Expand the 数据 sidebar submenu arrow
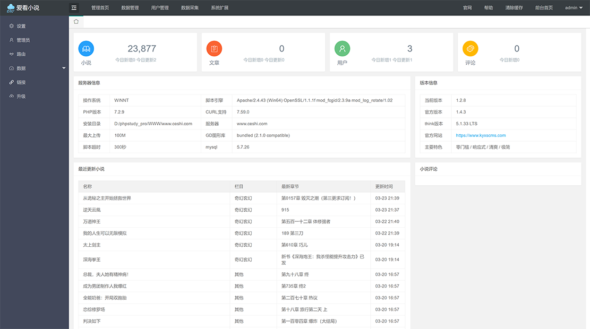This screenshot has width=590, height=329. (x=64, y=68)
